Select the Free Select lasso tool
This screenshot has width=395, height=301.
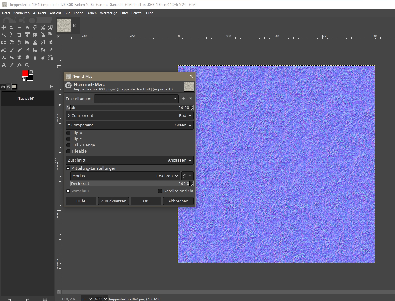click(x=35, y=27)
